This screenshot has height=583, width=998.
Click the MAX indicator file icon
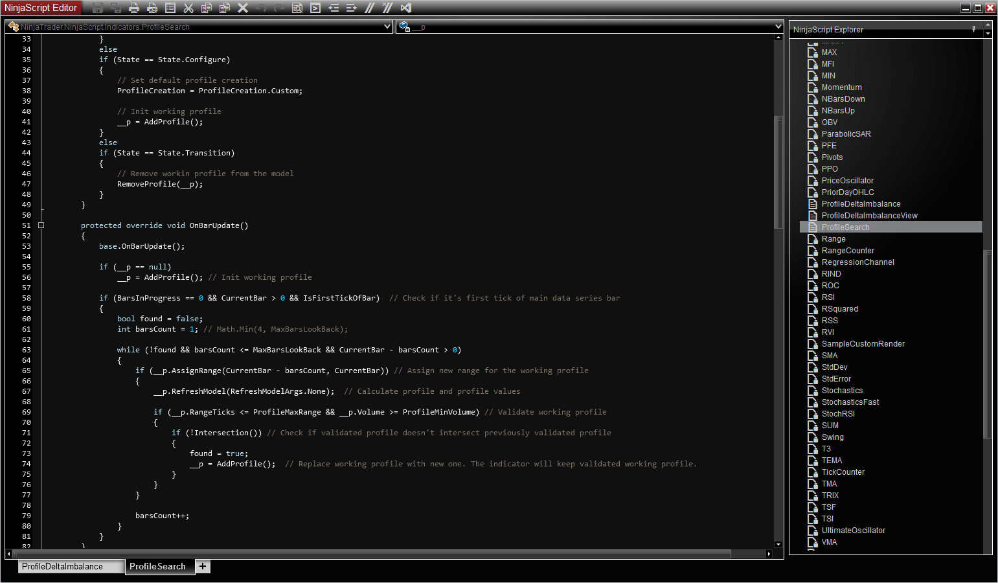pyautogui.click(x=813, y=52)
